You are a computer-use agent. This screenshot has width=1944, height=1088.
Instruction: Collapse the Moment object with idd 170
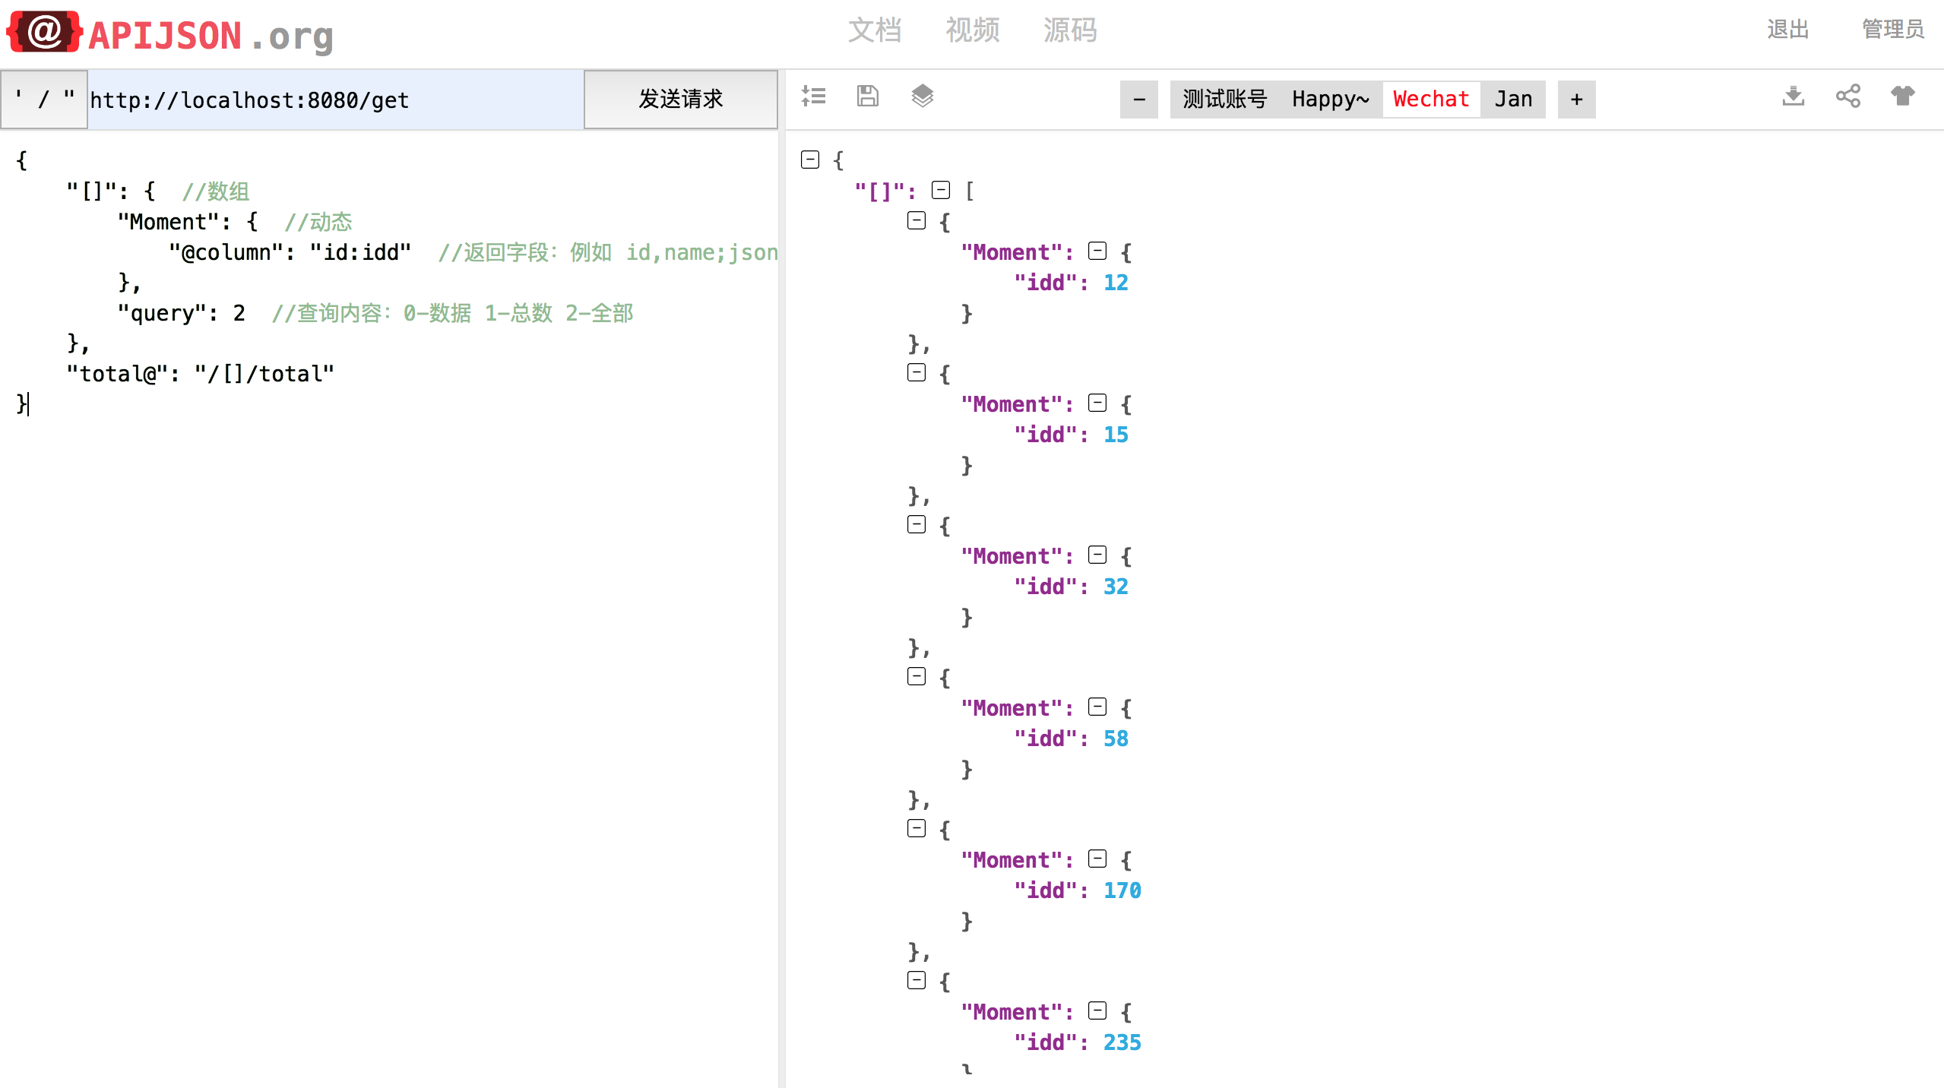[x=1097, y=859]
